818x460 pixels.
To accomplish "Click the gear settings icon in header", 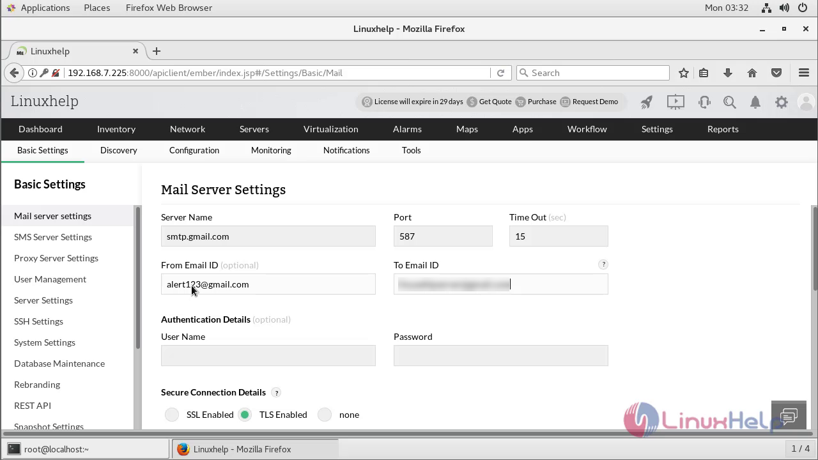I will [782, 102].
